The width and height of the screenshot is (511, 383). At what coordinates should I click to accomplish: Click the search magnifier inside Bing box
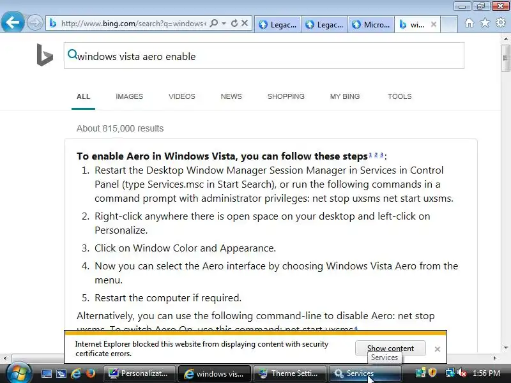tap(72, 54)
